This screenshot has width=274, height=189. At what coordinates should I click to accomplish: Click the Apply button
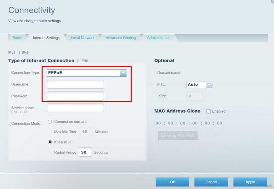(250, 182)
